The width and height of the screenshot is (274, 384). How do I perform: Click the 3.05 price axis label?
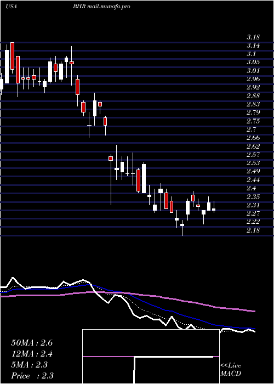[253, 63]
